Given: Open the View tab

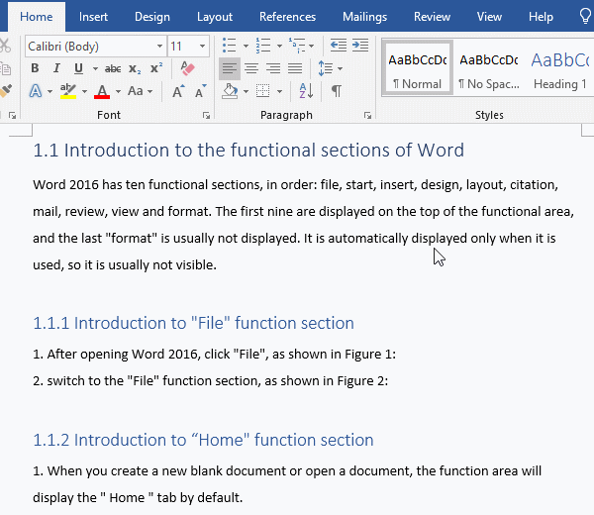Looking at the screenshot, I should (489, 17).
